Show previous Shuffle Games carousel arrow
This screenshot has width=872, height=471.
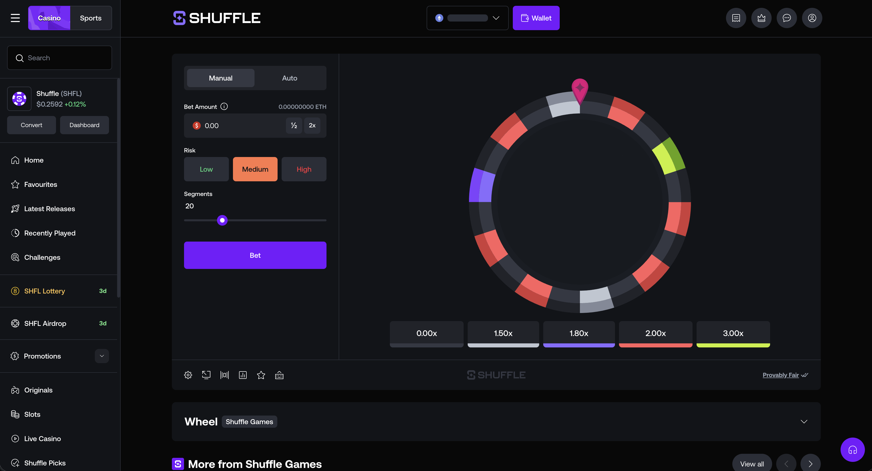(786, 464)
